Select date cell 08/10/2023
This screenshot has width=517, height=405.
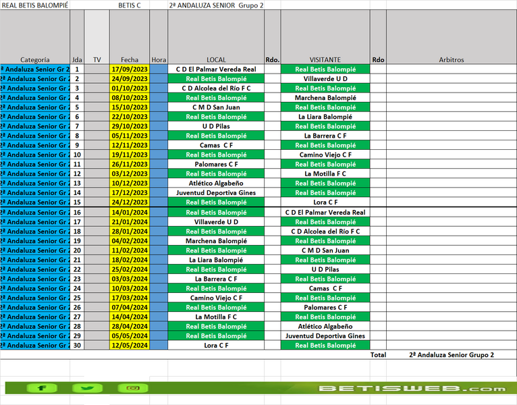pyautogui.click(x=130, y=98)
